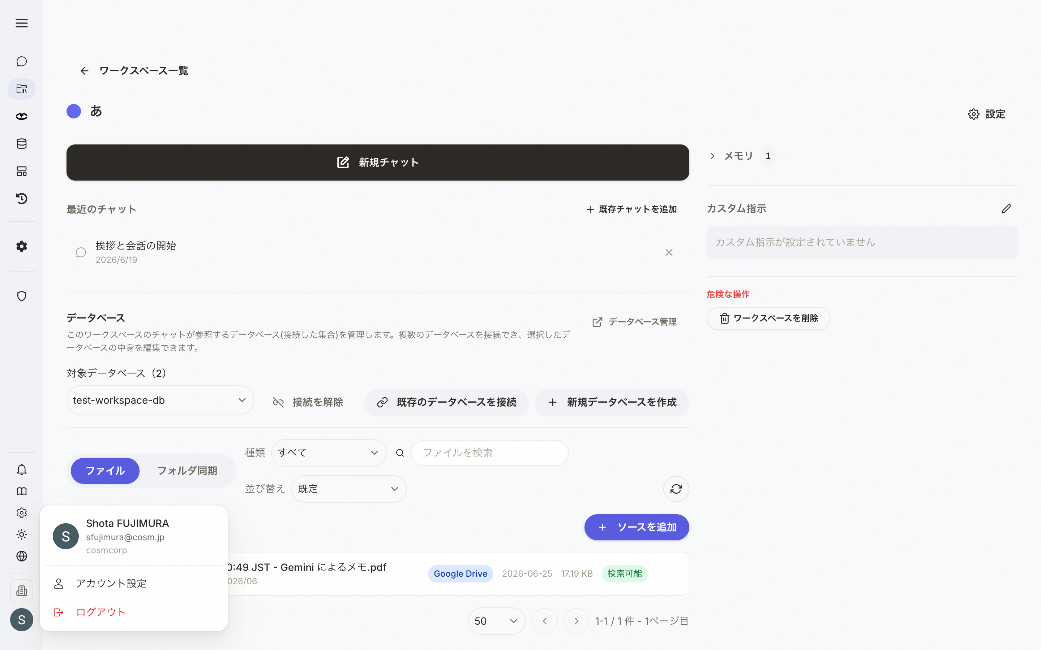Click the purple workspace color dot
The width and height of the screenshot is (1041, 650).
click(74, 111)
